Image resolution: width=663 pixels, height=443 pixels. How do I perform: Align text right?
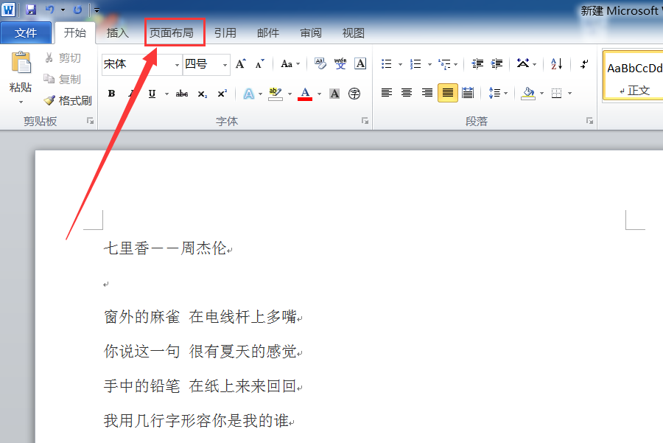click(x=427, y=93)
